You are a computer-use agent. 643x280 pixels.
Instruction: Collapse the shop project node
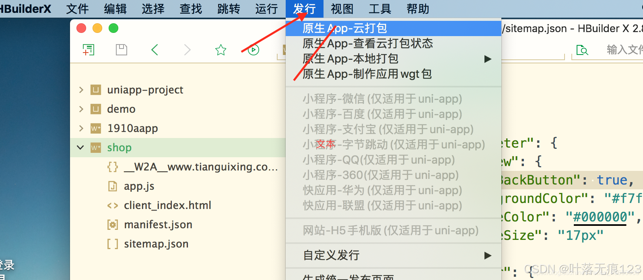click(80, 147)
